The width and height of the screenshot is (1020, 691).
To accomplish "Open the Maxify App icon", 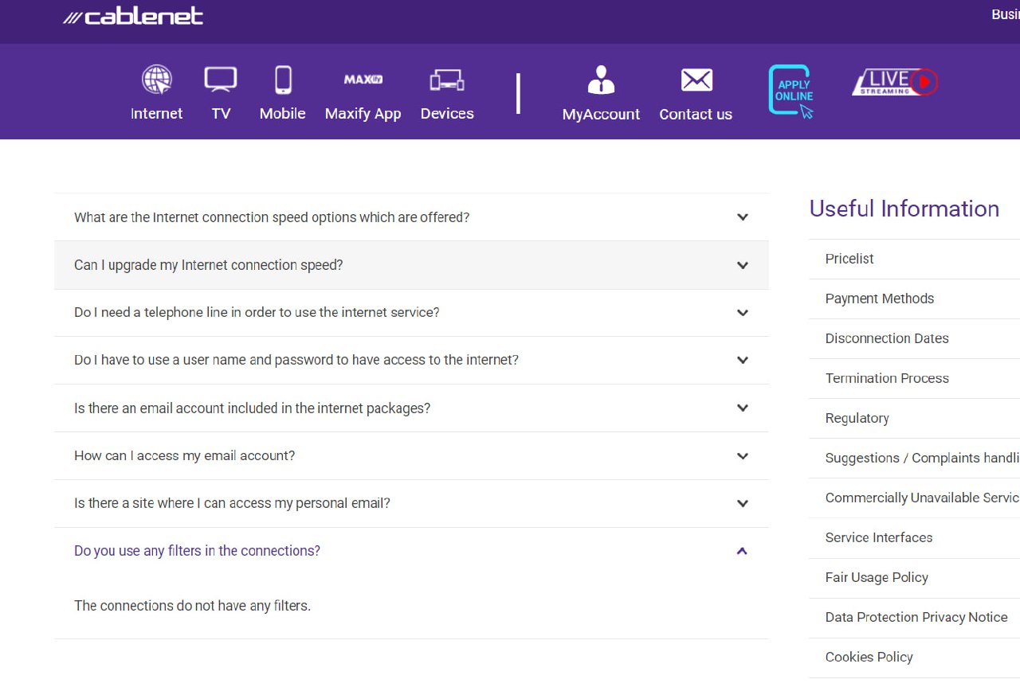I will (363, 80).
